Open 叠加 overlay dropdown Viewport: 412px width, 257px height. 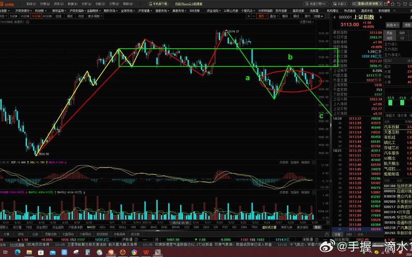[x=274, y=16]
